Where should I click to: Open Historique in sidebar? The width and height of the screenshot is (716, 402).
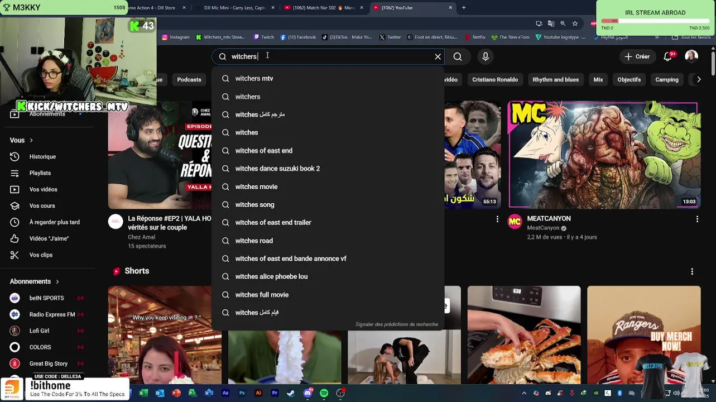[x=42, y=157]
